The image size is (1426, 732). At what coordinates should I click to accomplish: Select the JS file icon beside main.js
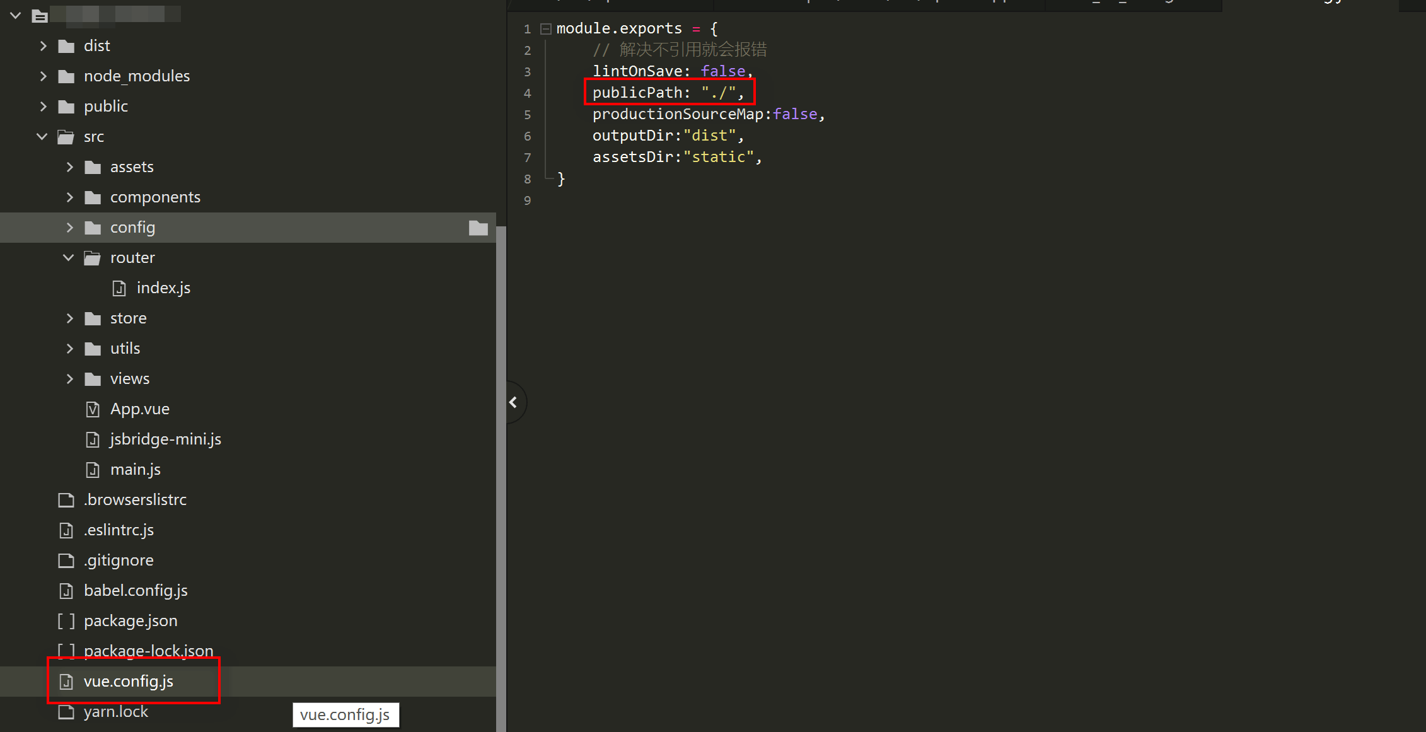(93, 469)
